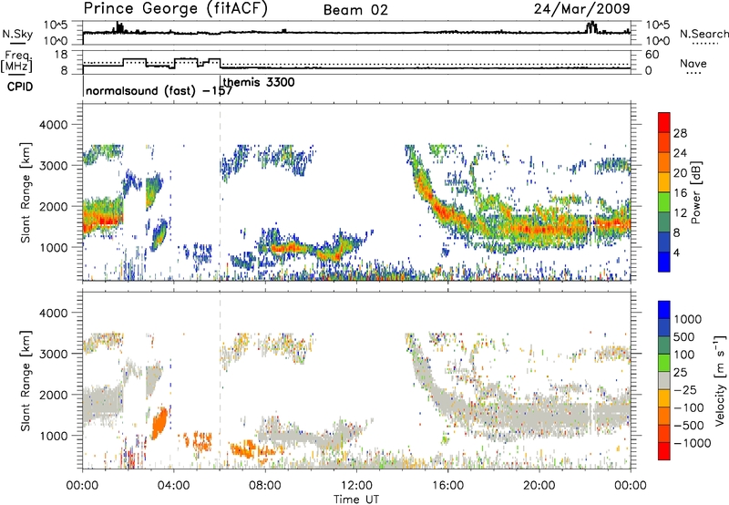Click the '60' tick on Nave axis
Image resolution: width=729 pixels, height=505 pixels.
click(x=652, y=55)
